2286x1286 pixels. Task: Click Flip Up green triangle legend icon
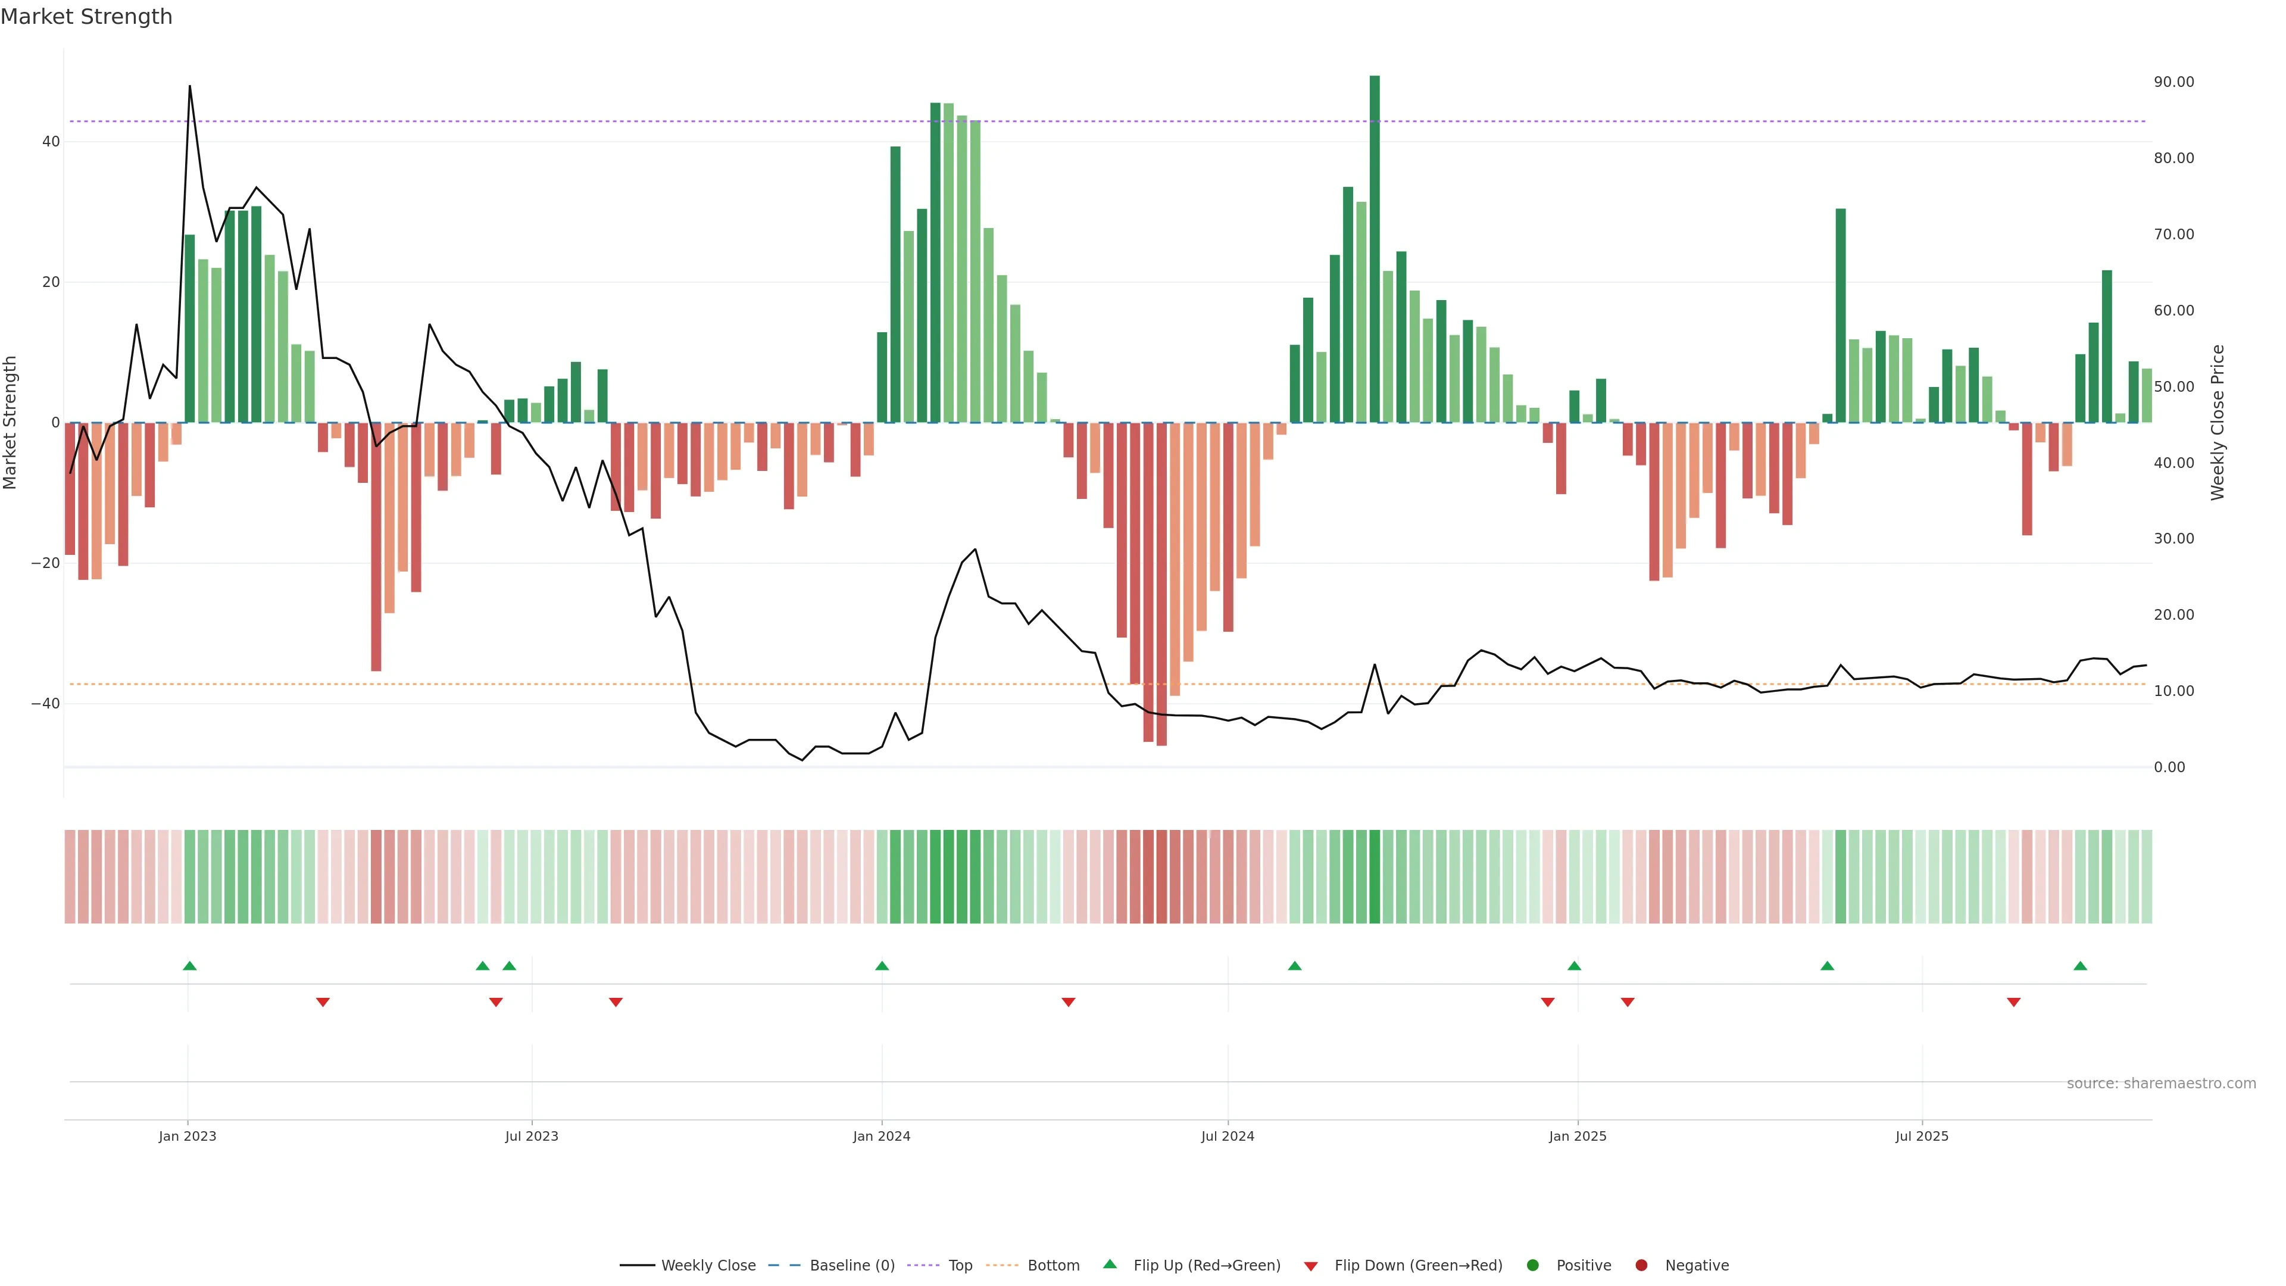pyautogui.click(x=1109, y=1265)
